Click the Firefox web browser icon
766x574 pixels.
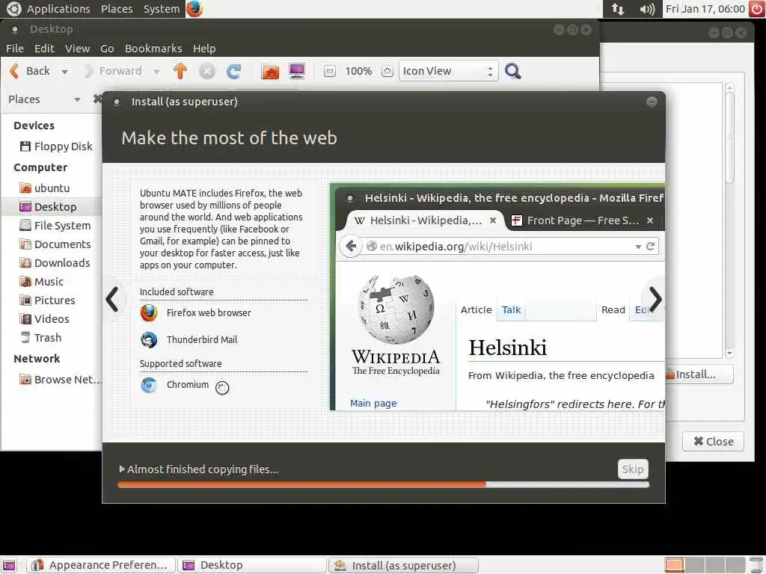click(149, 313)
